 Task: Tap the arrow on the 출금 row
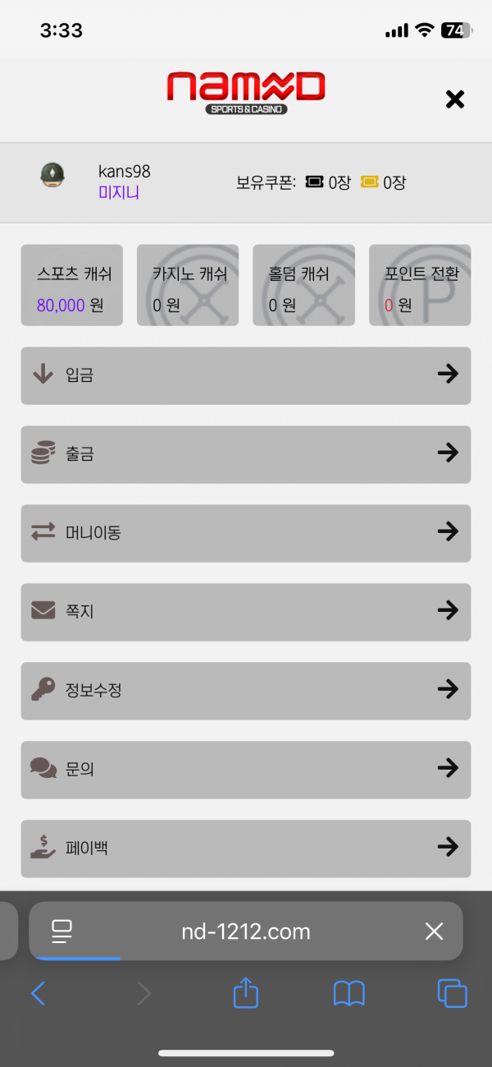448,453
